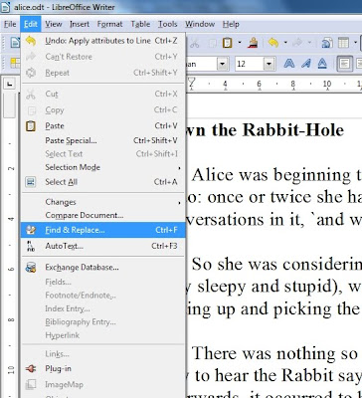Choose Paste from the Edit menu
362x398 pixels.
[102, 125]
